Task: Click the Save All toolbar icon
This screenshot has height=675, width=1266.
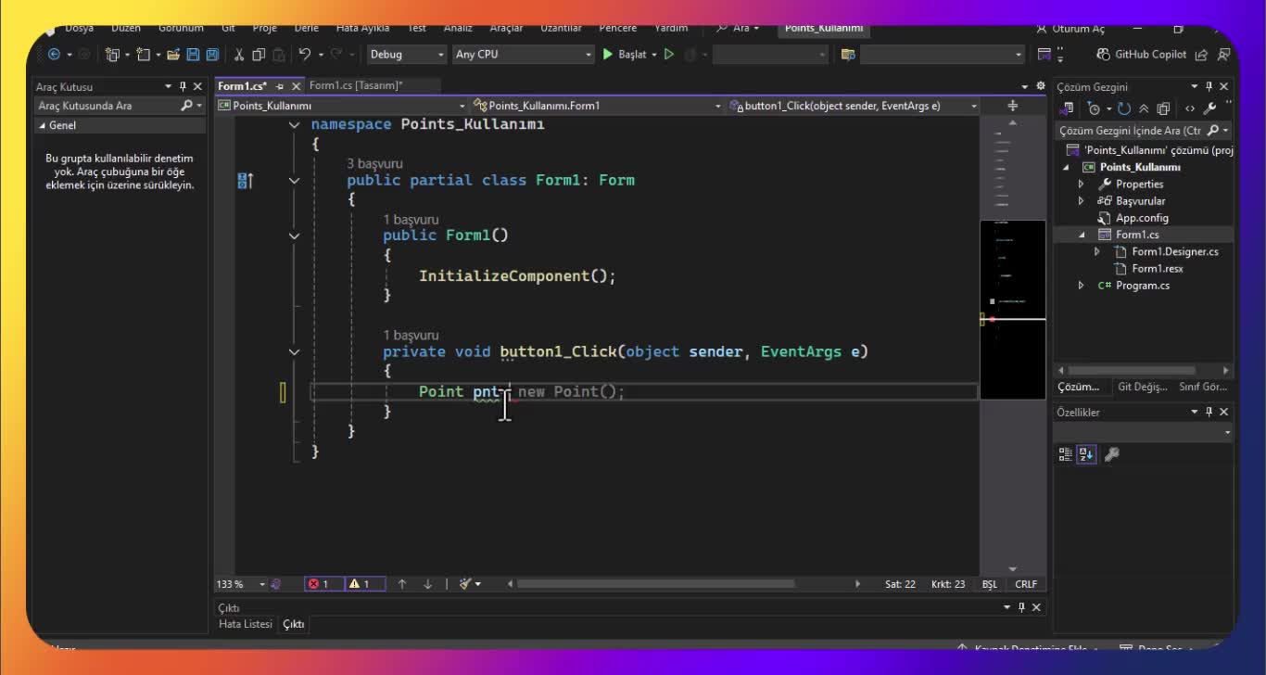Action: [212, 55]
